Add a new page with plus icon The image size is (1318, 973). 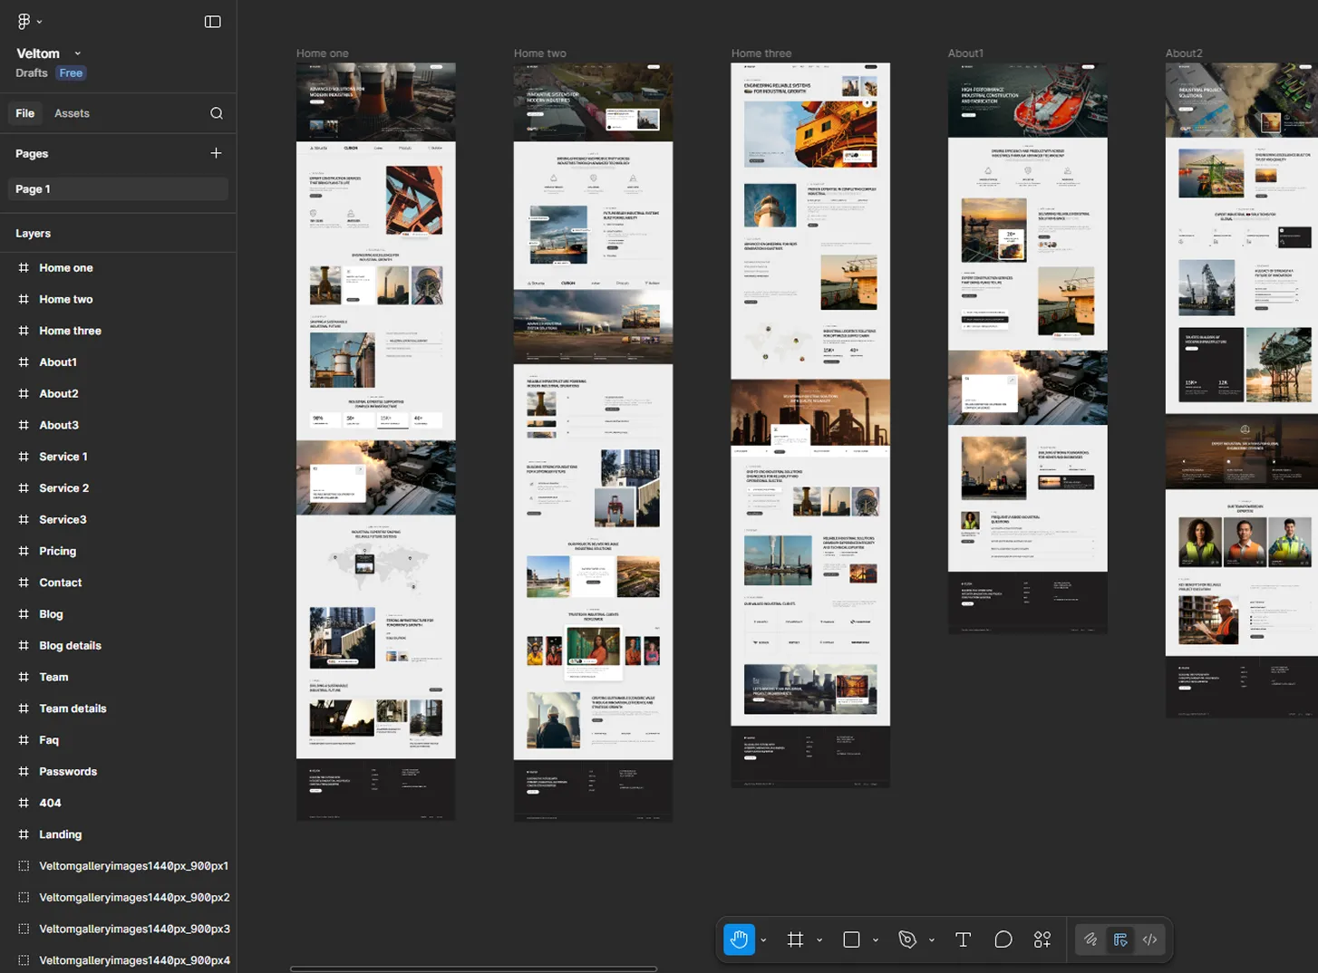(216, 153)
